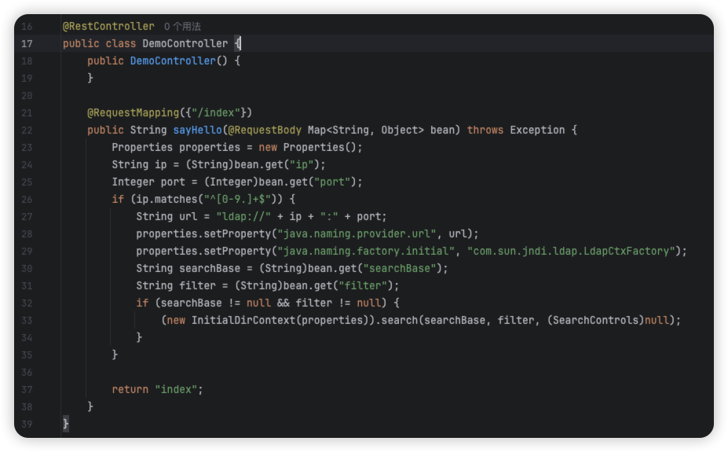The width and height of the screenshot is (728, 452).
Task: Click the SearchControls cast on line 33
Action: 596,321
